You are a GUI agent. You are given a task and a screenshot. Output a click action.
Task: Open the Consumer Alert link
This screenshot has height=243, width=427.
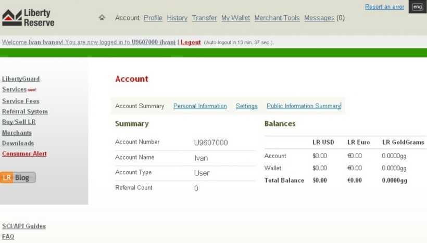24,154
